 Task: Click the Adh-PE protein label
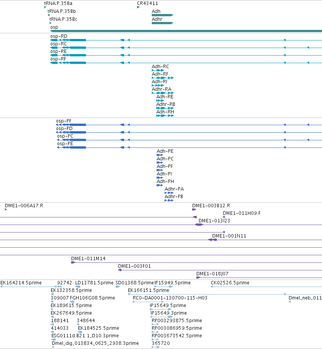[x=165, y=151]
